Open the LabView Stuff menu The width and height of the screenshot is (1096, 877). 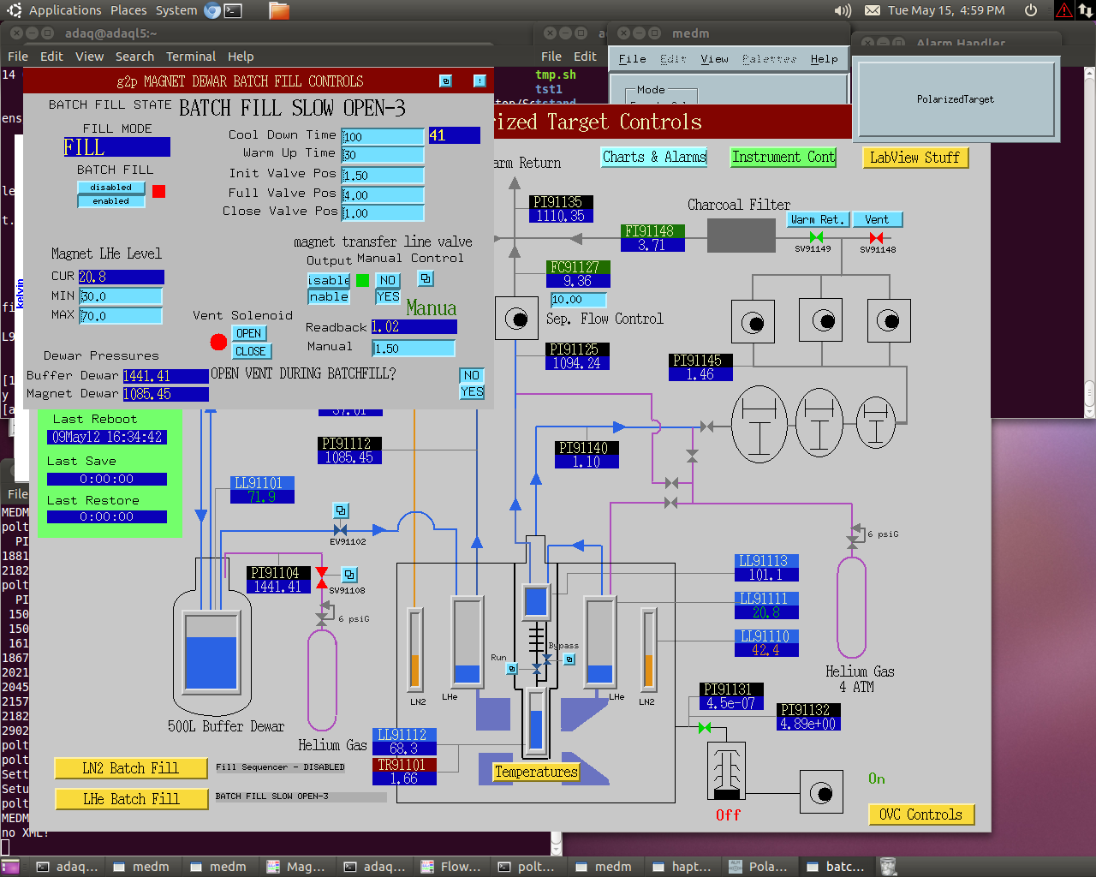click(x=914, y=158)
